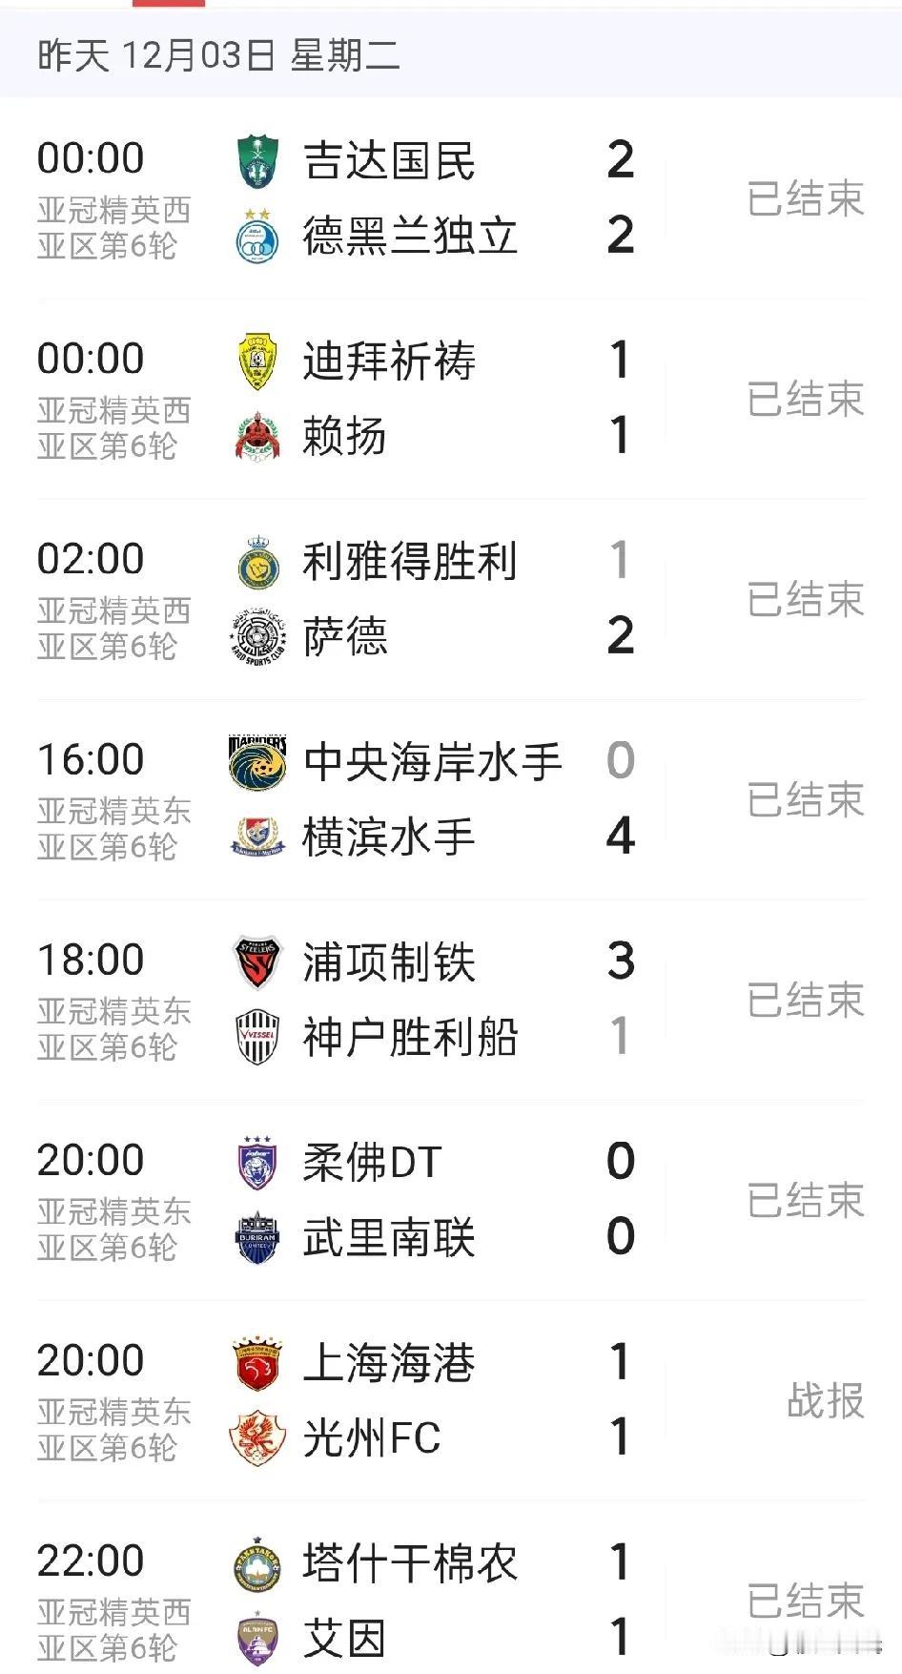Select the 神户胜利船 Vissel striped logo
Screen dimensions: 902x1674
pyautogui.click(x=257, y=1038)
